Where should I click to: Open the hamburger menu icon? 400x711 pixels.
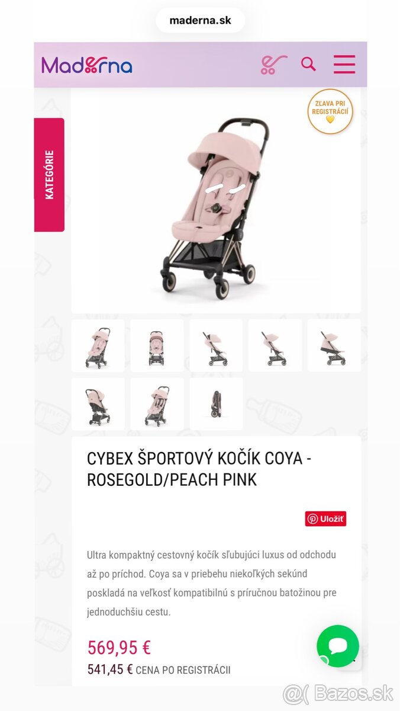click(x=344, y=64)
